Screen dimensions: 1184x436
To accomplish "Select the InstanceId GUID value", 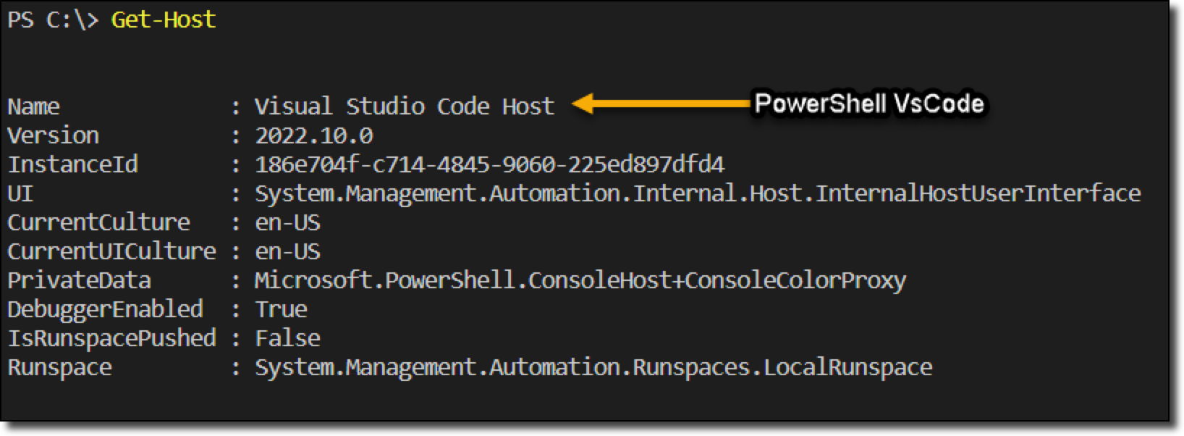I will (489, 164).
